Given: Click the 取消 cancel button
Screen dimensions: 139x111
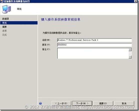Looking at the screenshot, I should tap(124, 103).
